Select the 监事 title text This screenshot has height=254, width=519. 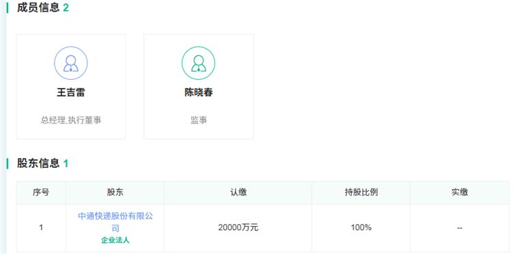pos(199,120)
